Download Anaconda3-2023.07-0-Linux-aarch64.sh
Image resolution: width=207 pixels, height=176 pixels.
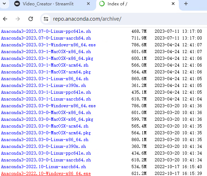click(x=46, y=38)
